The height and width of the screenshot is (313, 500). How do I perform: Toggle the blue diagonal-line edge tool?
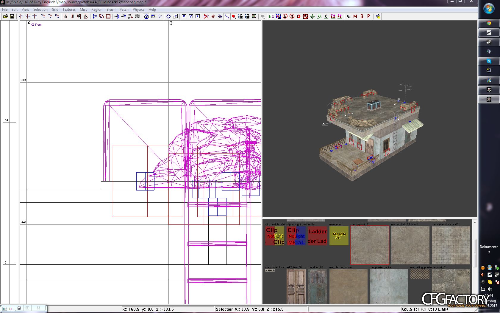[x=227, y=16]
